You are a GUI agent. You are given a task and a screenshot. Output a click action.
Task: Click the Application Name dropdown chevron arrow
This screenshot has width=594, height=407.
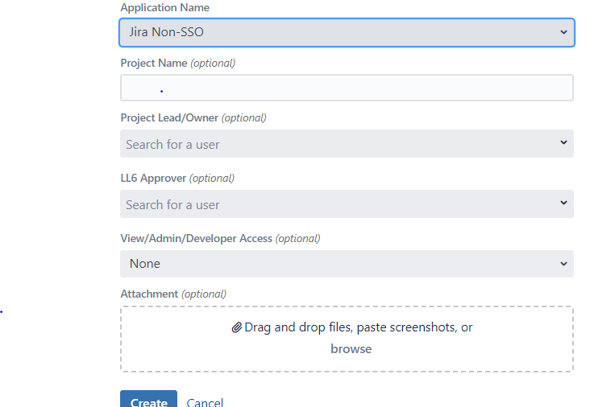pos(563,32)
